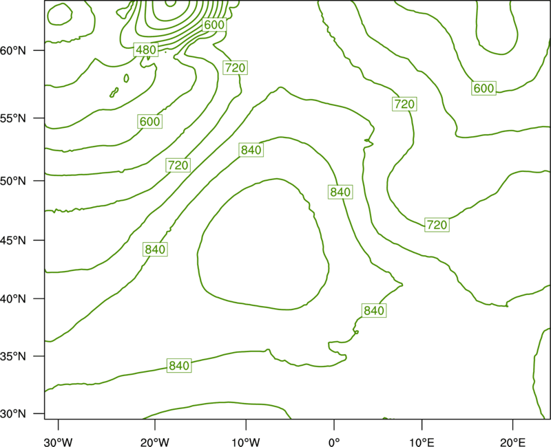Click the southernmost 840 contour label near 35°N

[179, 366]
